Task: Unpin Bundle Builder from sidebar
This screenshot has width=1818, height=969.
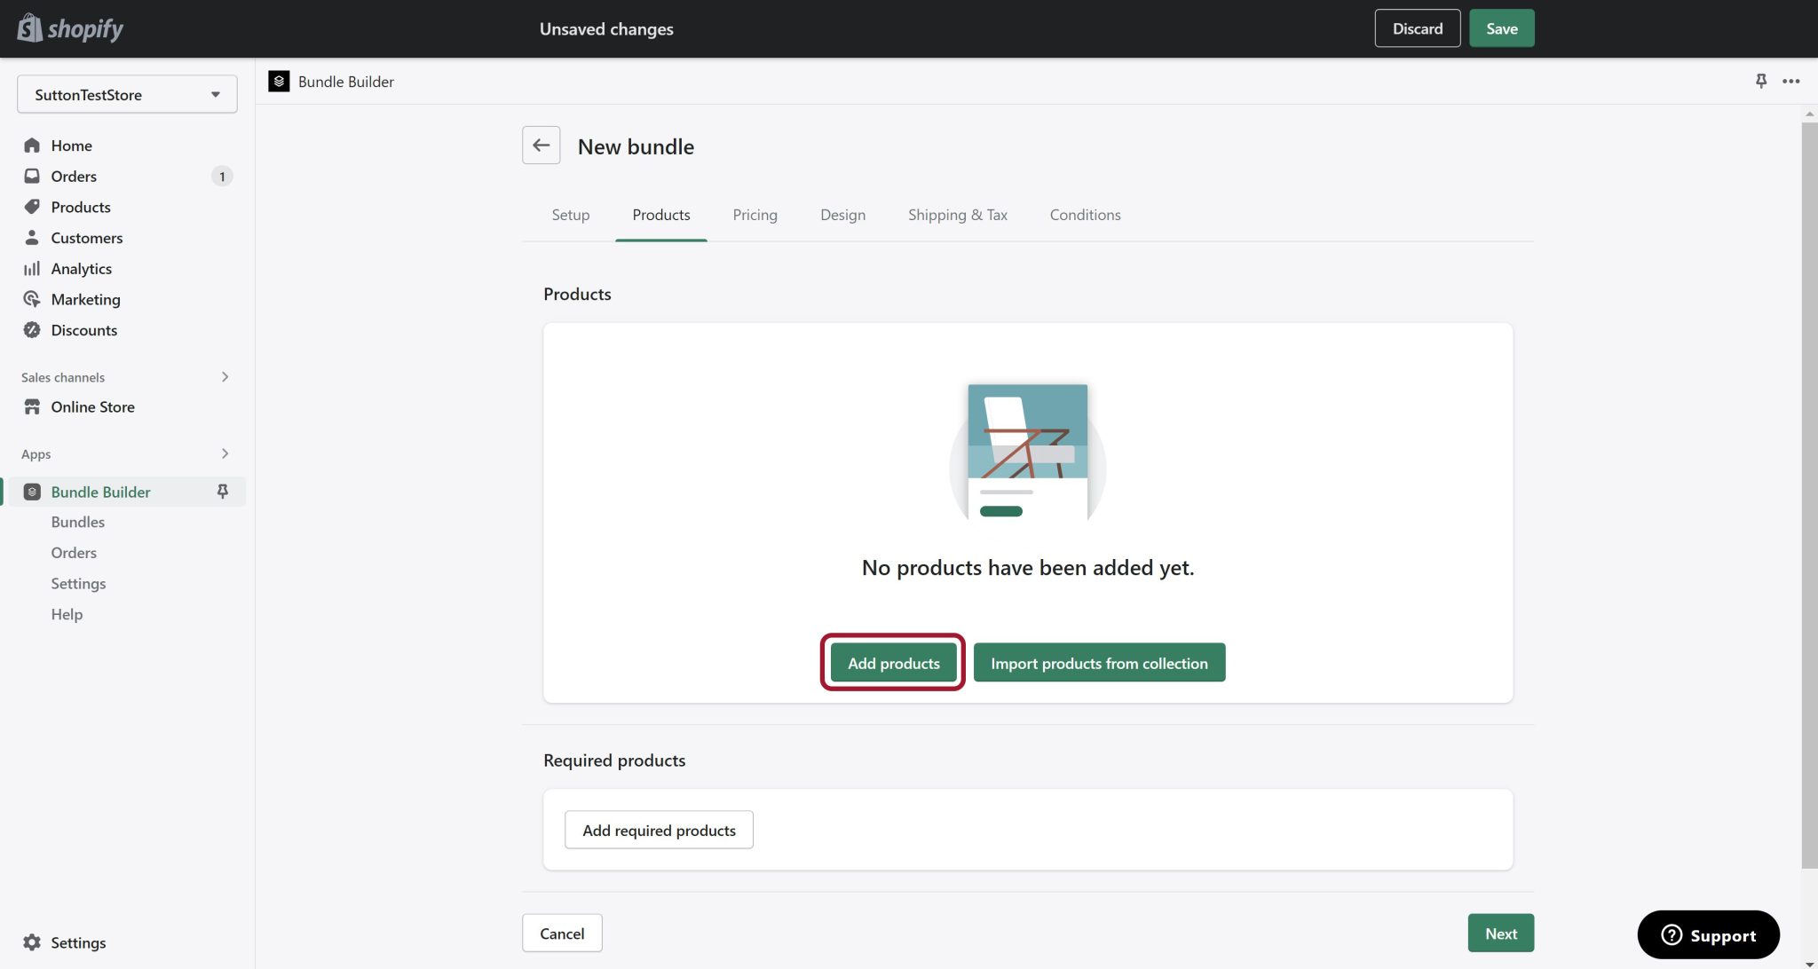Action: coord(223,491)
